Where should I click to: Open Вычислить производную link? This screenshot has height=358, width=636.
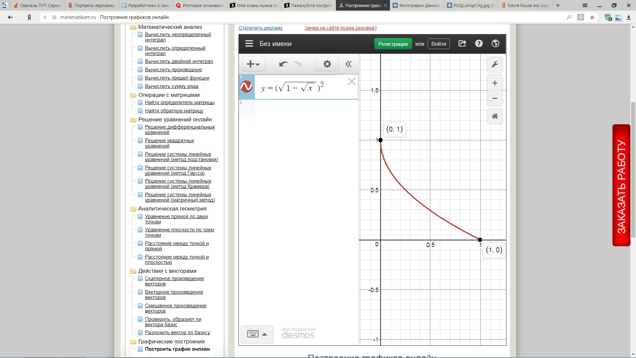(x=173, y=70)
